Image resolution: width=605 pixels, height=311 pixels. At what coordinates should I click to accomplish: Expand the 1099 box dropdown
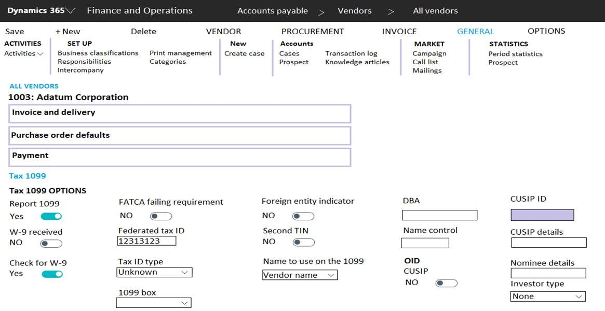tap(153, 303)
